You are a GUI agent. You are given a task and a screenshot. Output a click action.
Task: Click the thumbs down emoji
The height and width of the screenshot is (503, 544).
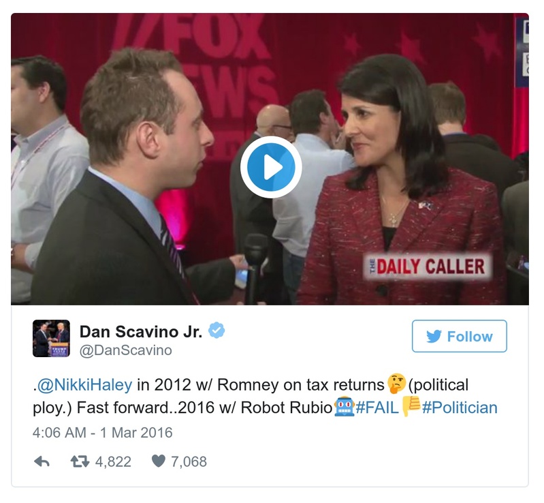pos(411,406)
